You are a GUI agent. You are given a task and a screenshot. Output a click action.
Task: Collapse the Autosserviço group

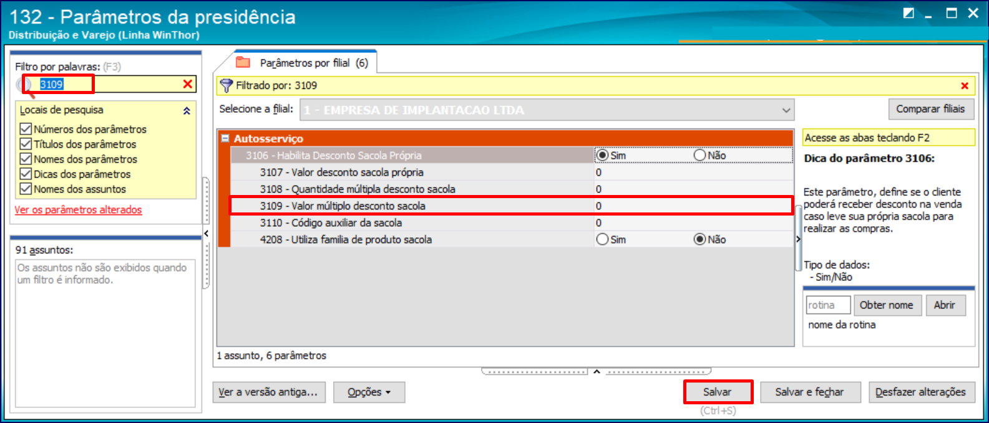click(225, 139)
